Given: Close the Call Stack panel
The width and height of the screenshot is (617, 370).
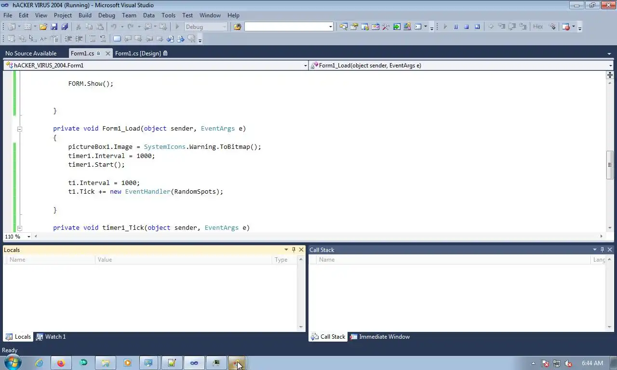Looking at the screenshot, I should point(610,250).
